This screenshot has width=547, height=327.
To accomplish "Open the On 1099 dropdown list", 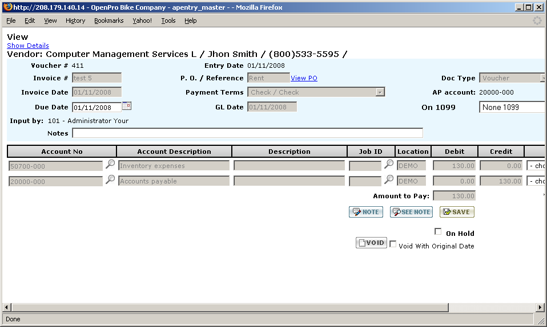I will coord(512,107).
